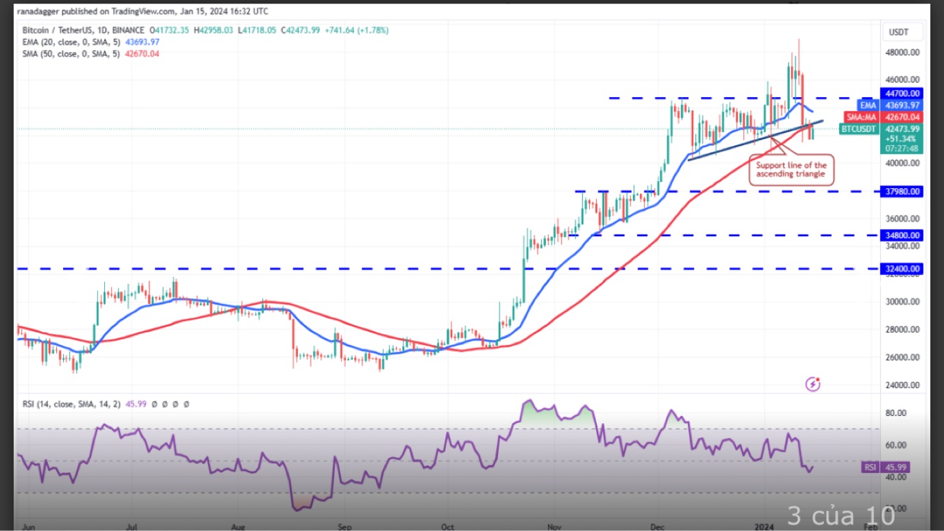Click the 34800.00 horizontal level label

(902, 235)
